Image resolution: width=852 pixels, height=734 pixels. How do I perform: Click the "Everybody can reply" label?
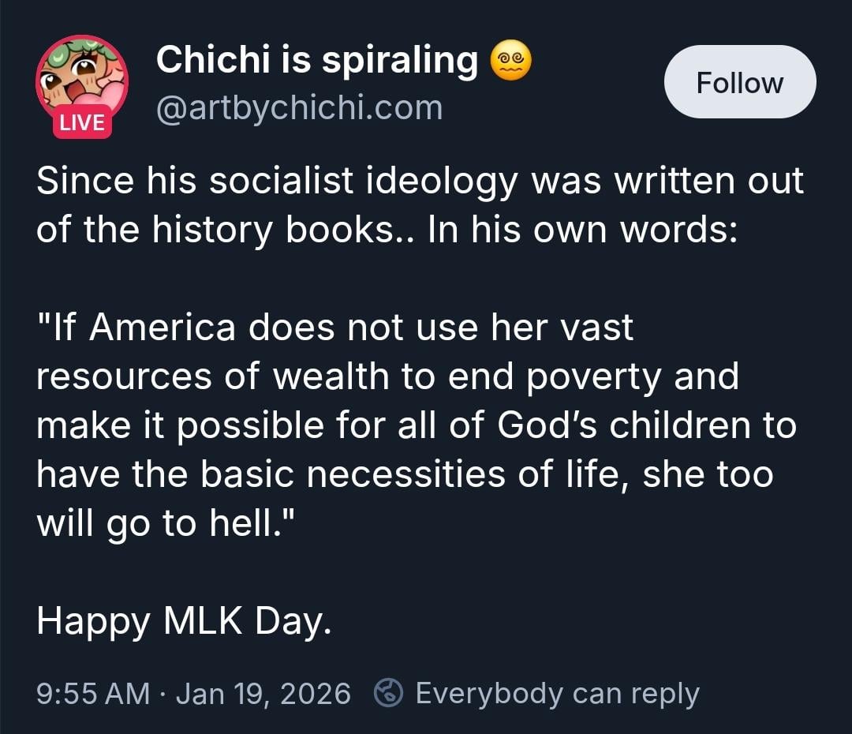coord(557,694)
